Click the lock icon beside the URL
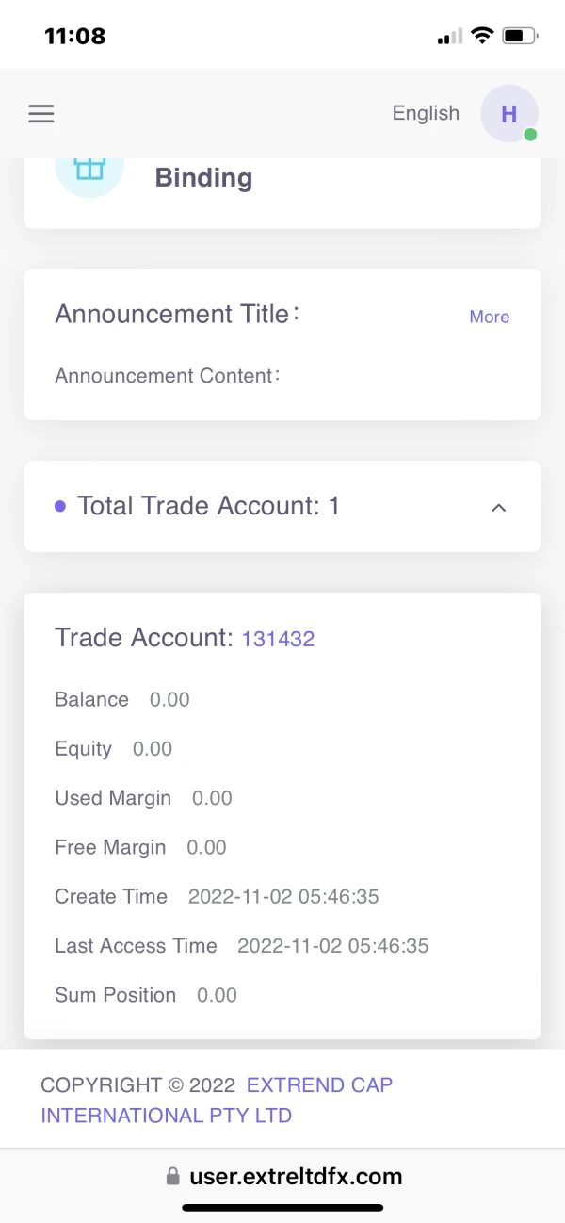The height and width of the screenshot is (1223, 565). point(172,1177)
